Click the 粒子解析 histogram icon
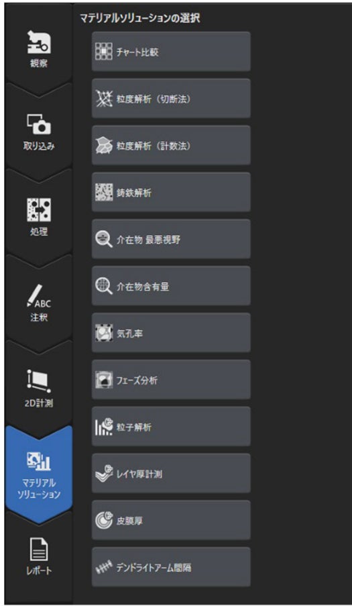The image size is (352, 606). point(103,427)
